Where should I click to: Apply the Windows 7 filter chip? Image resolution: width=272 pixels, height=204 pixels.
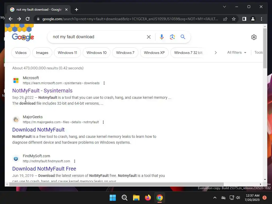[125, 53]
